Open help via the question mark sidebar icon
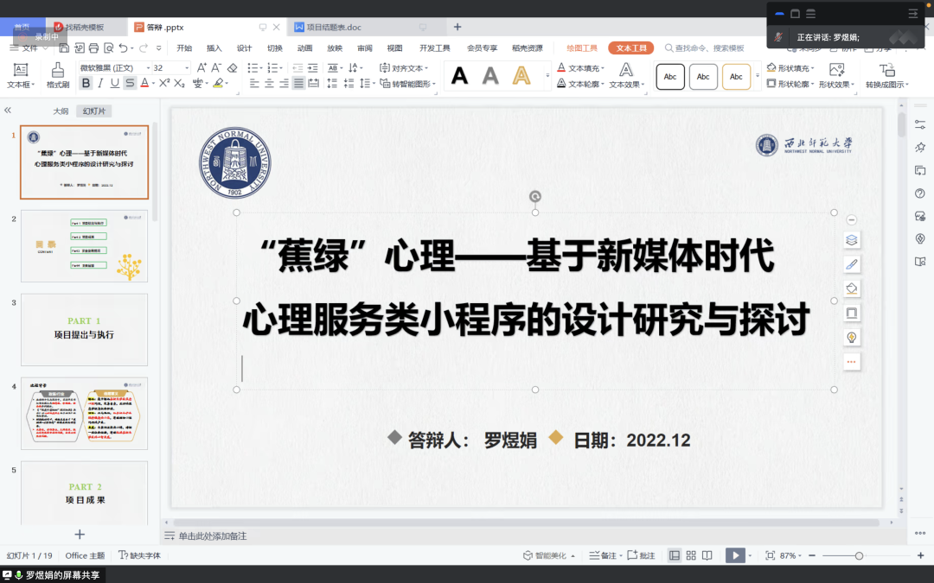This screenshot has height=583, width=934. (x=920, y=193)
